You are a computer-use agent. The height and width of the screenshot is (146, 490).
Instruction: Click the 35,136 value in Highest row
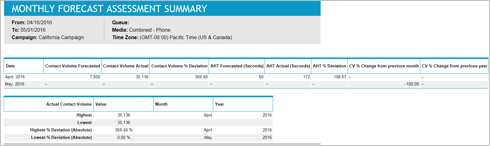pyautogui.click(x=124, y=115)
